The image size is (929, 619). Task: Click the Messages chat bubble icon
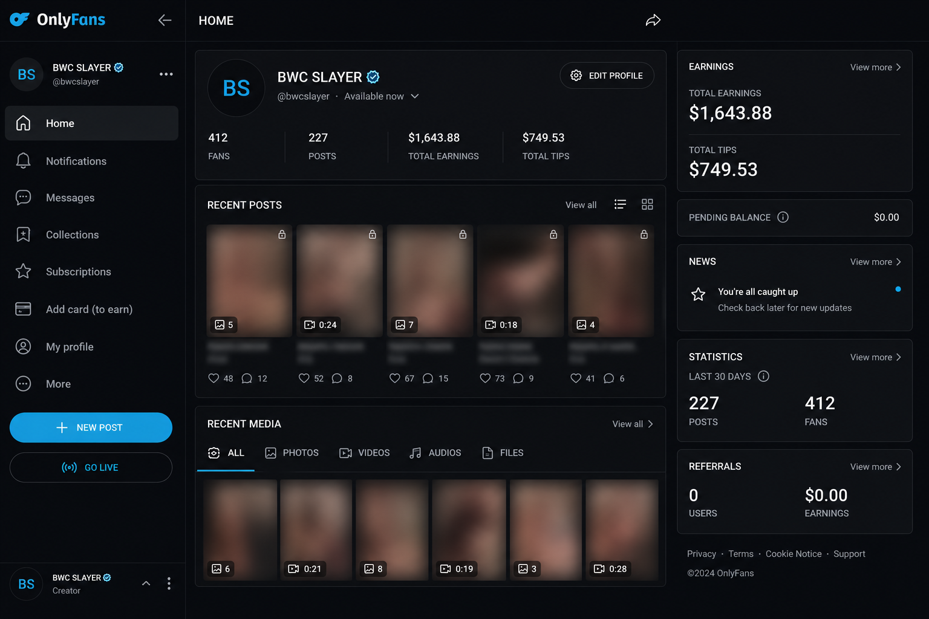(23, 198)
